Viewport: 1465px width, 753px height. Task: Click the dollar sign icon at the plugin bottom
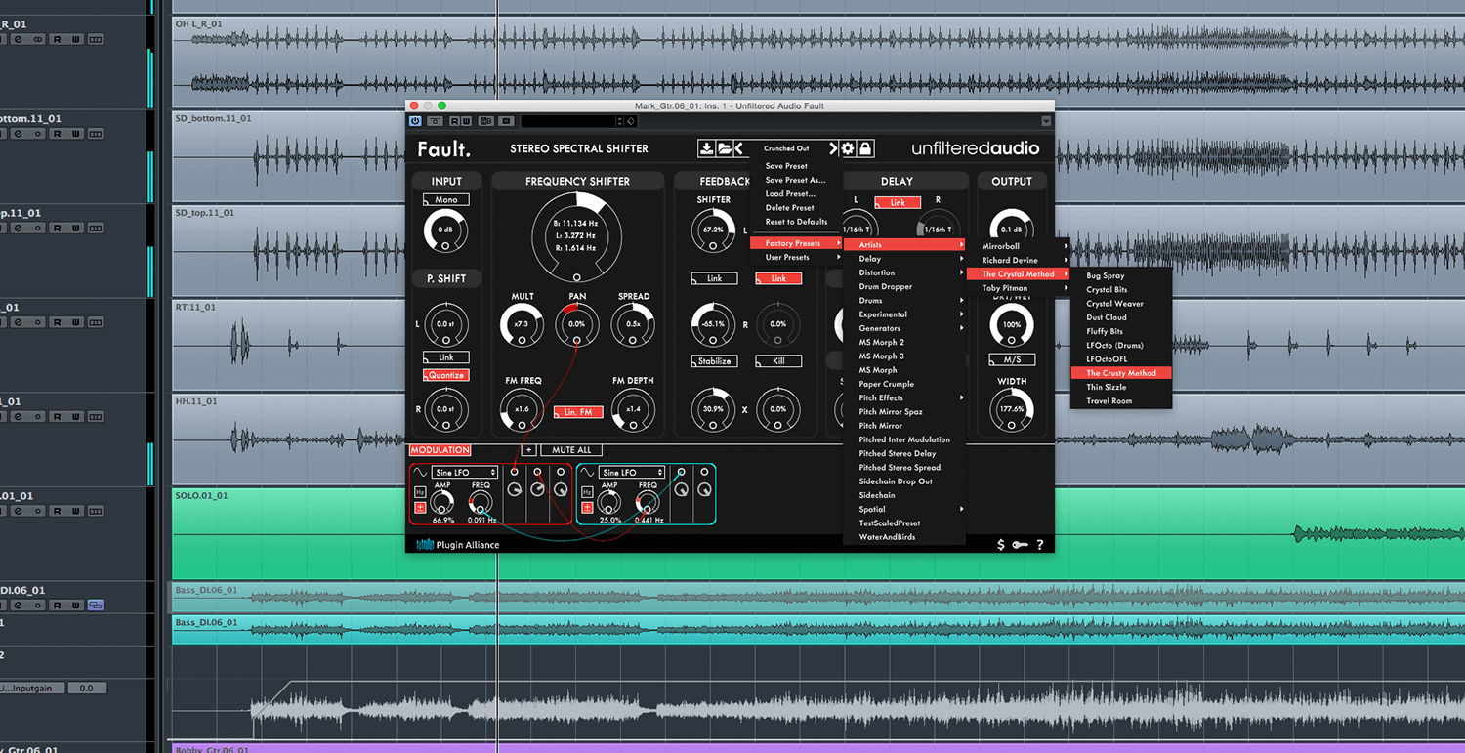1001,545
